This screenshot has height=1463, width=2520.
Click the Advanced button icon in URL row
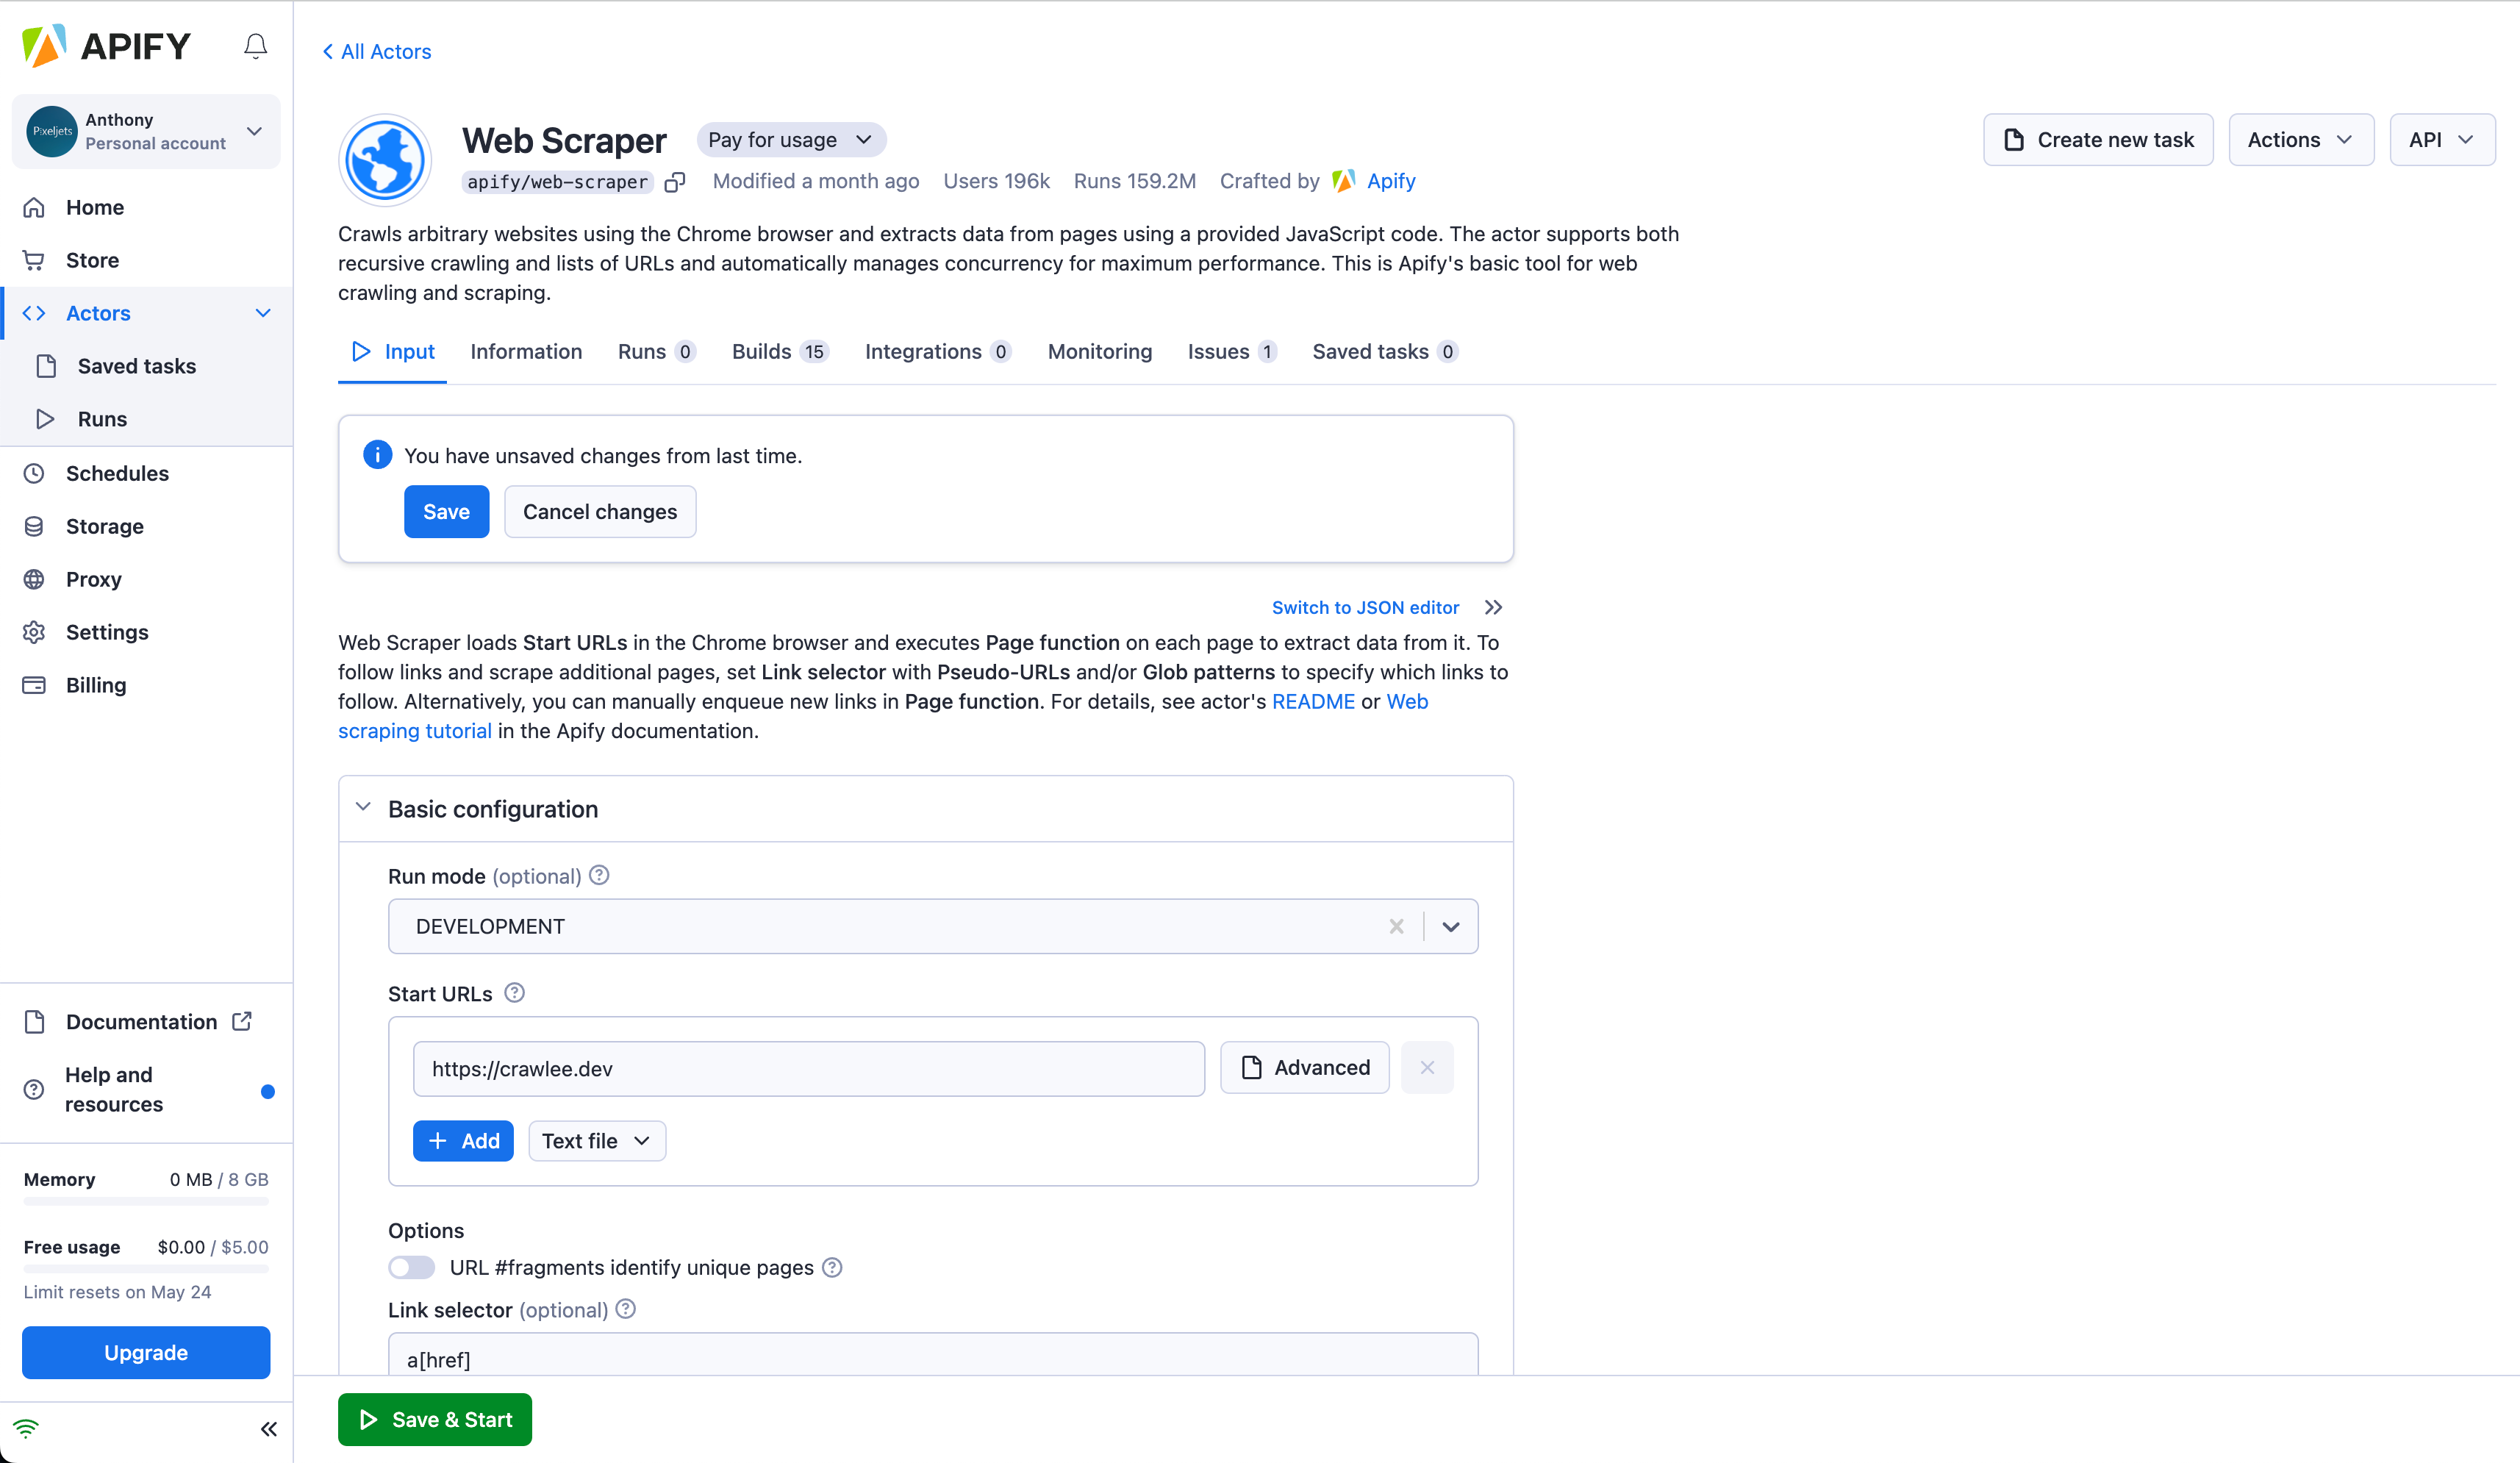coord(1250,1067)
